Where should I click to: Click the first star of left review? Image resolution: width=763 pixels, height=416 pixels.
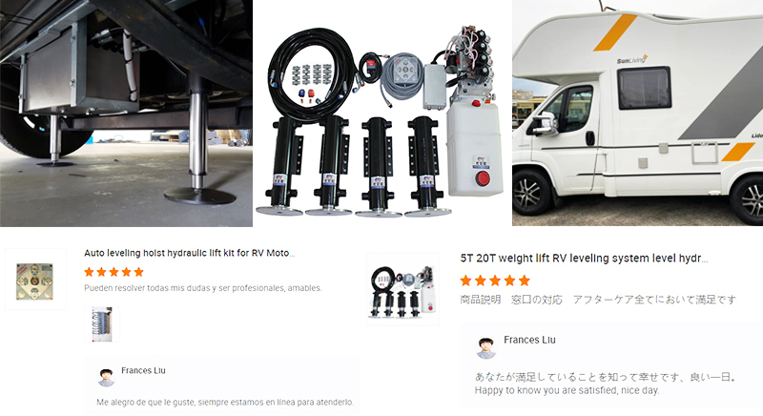pyautogui.click(x=89, y=272)
